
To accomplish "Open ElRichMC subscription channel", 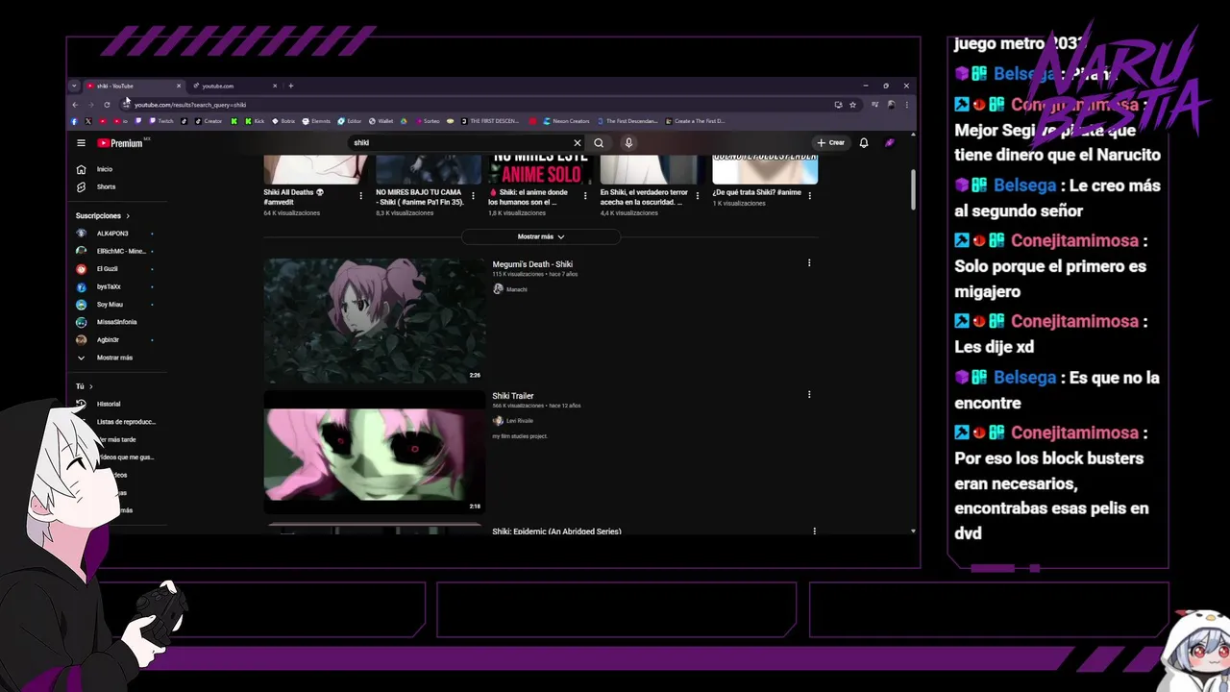I will [119, 251].
